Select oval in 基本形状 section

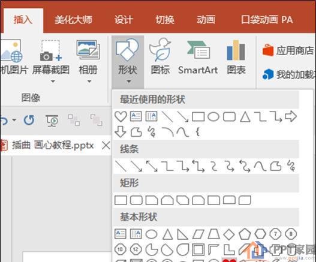(151, 234)
